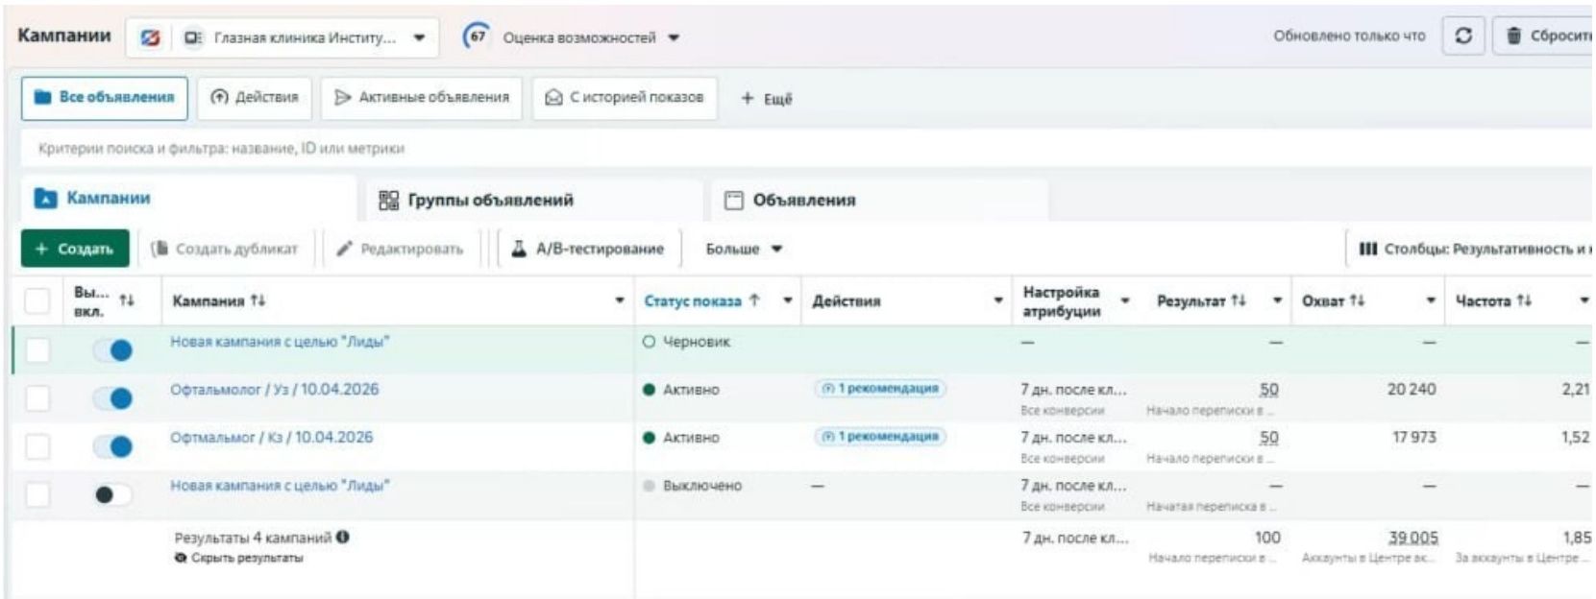1596x599 pixels.
Task: Turn on the disabled Новая кампания switch
Action: 113,494
